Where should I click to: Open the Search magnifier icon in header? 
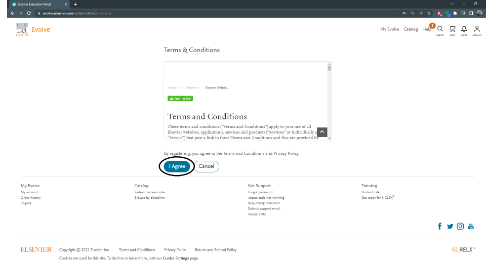click(x=440, y=29)
